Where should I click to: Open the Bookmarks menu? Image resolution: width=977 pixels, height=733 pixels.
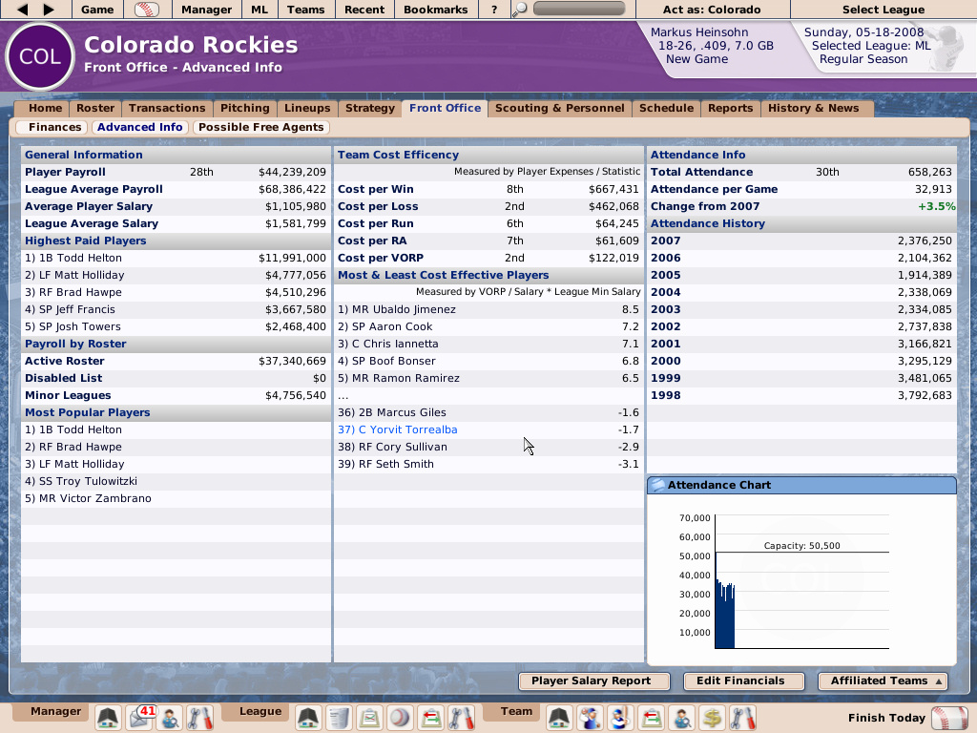pos(435,10)
